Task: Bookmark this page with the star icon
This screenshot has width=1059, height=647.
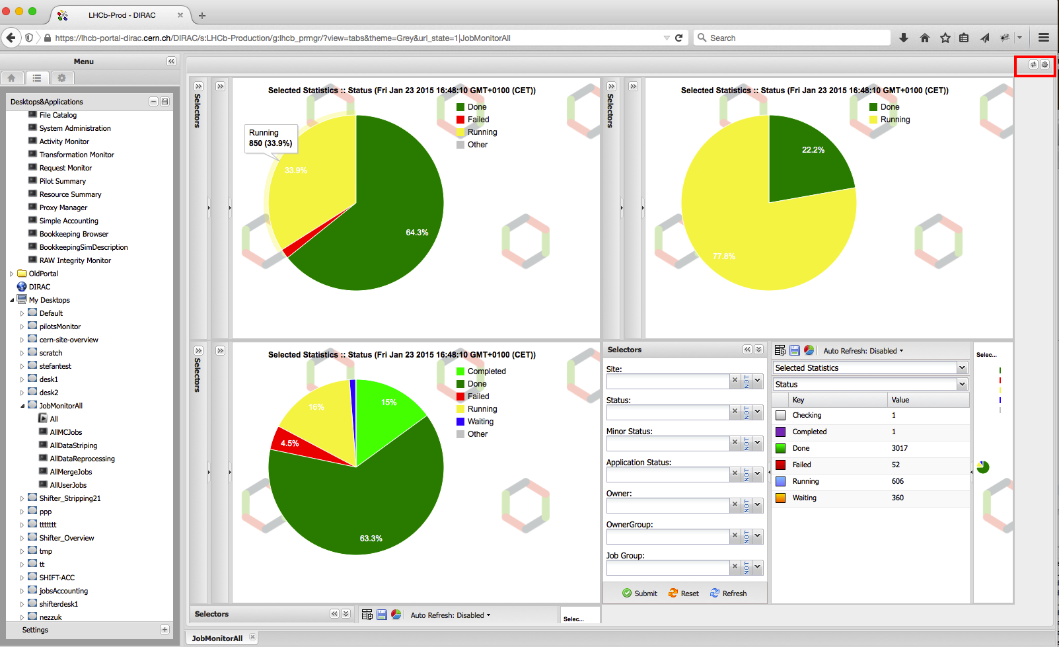Action: 945,38
